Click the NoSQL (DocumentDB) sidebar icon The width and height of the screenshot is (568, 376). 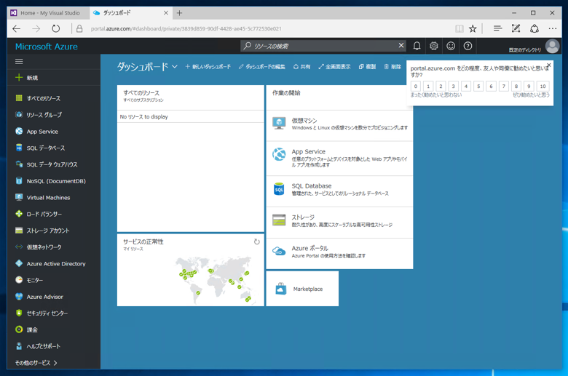pos(19,180)
